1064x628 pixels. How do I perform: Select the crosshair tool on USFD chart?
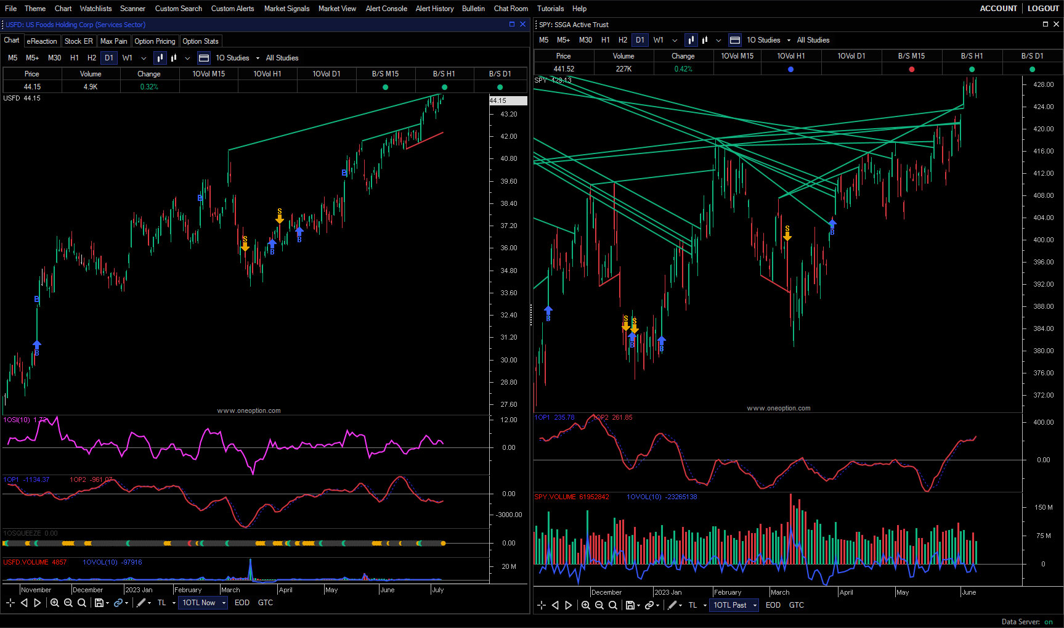coord(10,603)
